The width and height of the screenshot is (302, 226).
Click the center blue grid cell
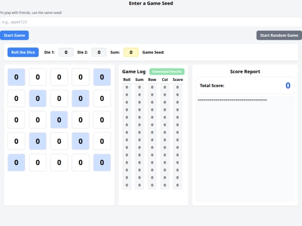59,120
